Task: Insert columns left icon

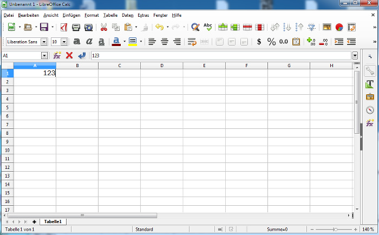Action: (x=235, y=27)
